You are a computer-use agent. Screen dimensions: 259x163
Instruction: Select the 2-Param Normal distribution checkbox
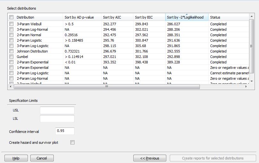coord(12,35)
